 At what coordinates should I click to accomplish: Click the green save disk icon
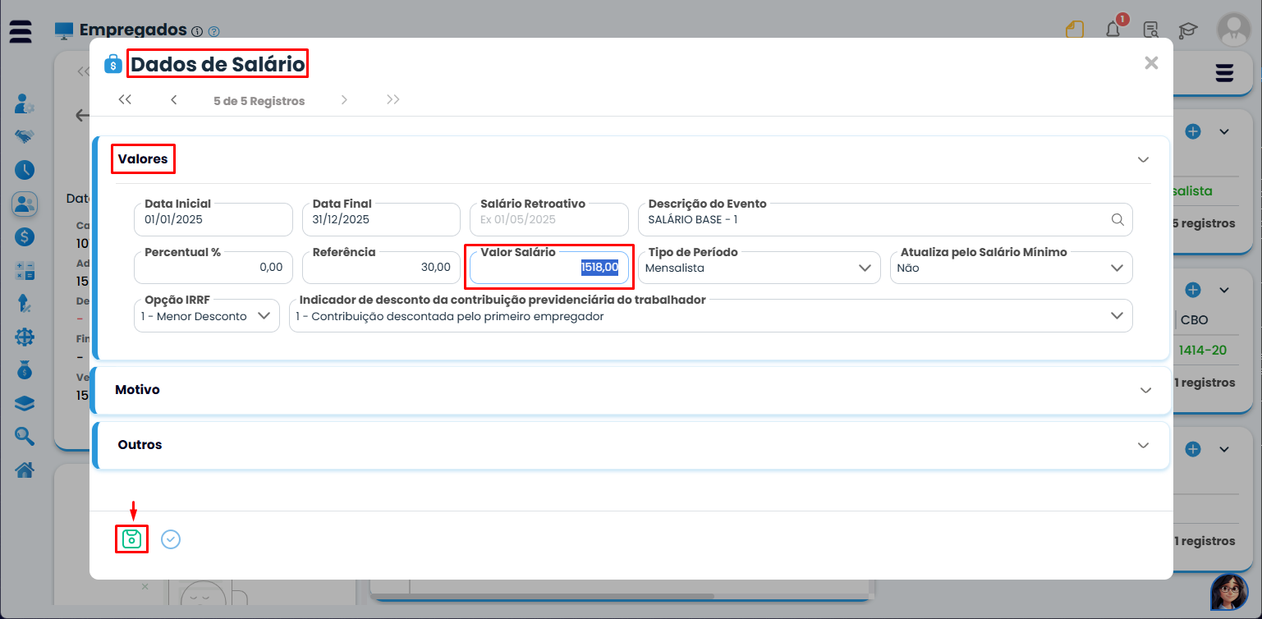coord(131,539)
